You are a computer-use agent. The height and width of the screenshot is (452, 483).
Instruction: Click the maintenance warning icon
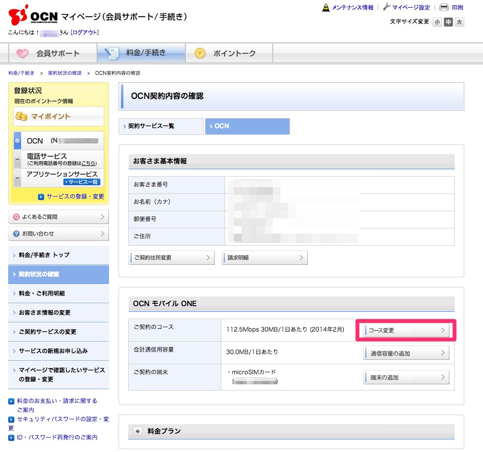point(326,7)
